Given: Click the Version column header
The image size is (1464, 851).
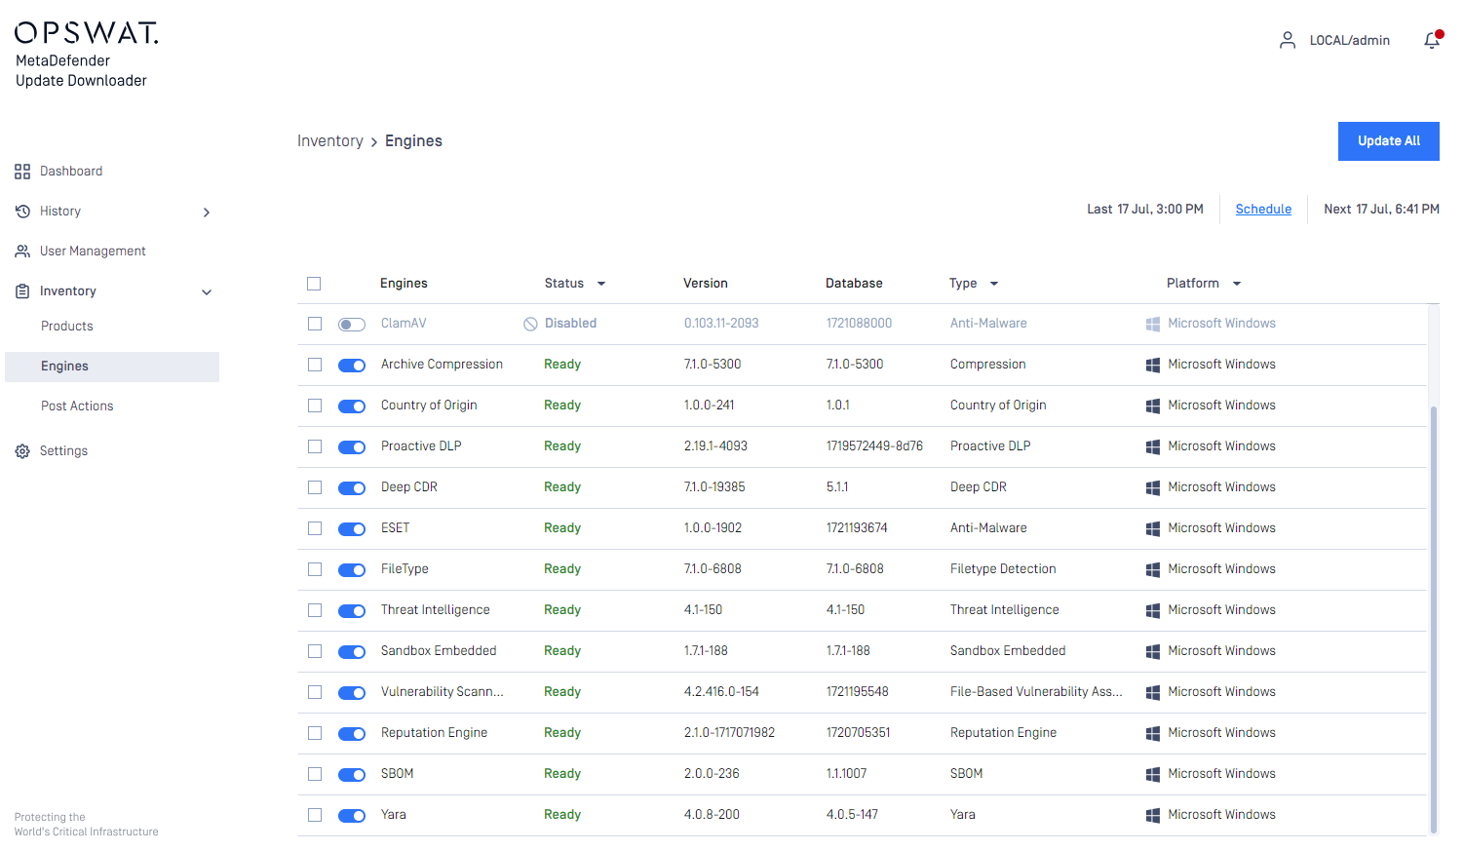Looking at the screenshot, I should coord(706,284).
